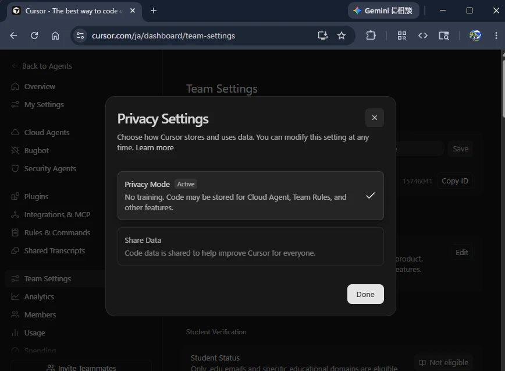Click the clipboard icon beside Rules & Commands
This screenshot has width=505, height=371.
pyautogui.click(x=15, y=232)
